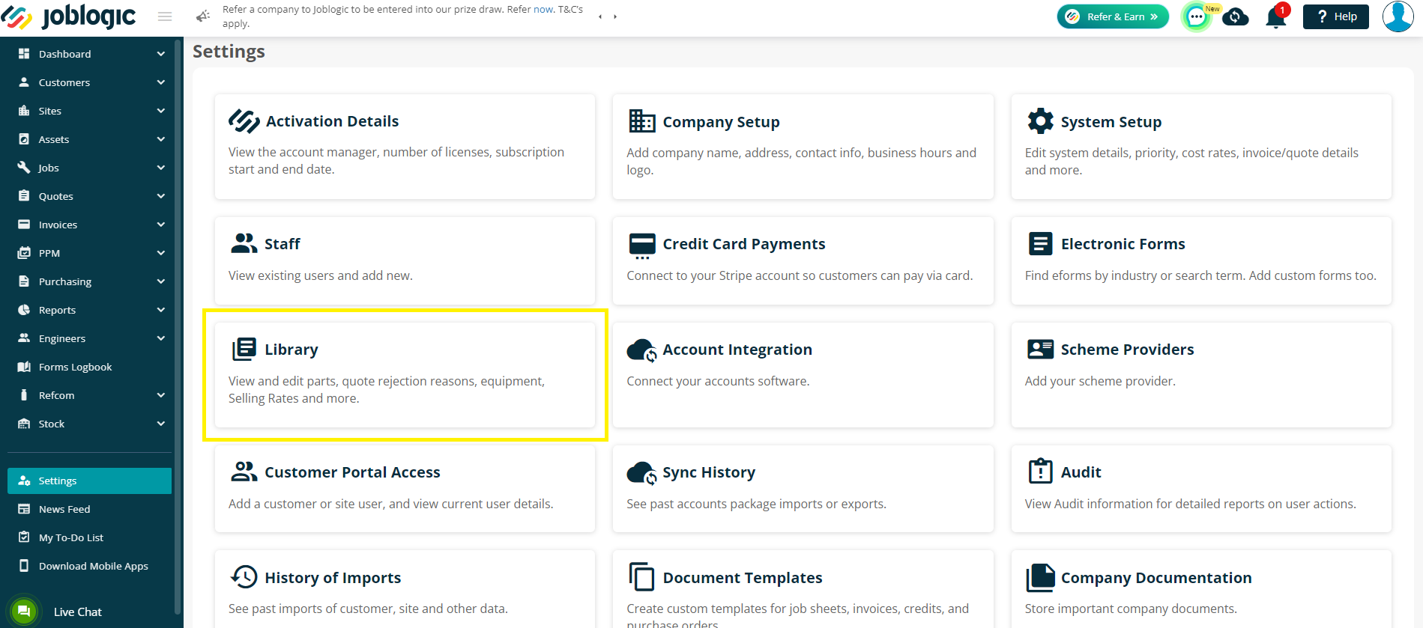The image size is (1423, 628).
Task: Click the cloud sync icon in header
Action: [1236, 16]
